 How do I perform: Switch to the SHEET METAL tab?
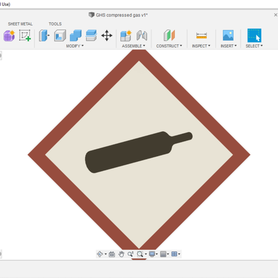click(x=20, y=24)
